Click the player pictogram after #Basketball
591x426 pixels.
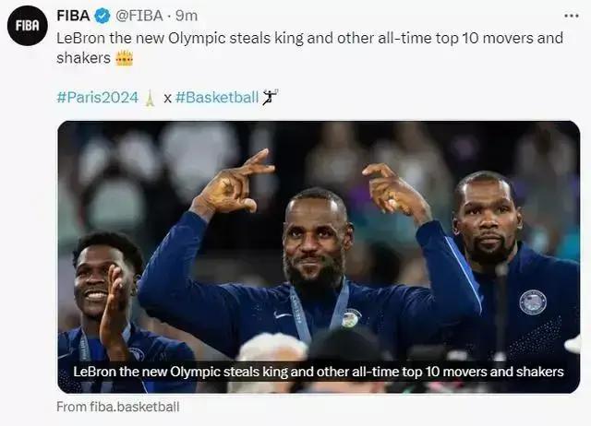click(269, 96)
